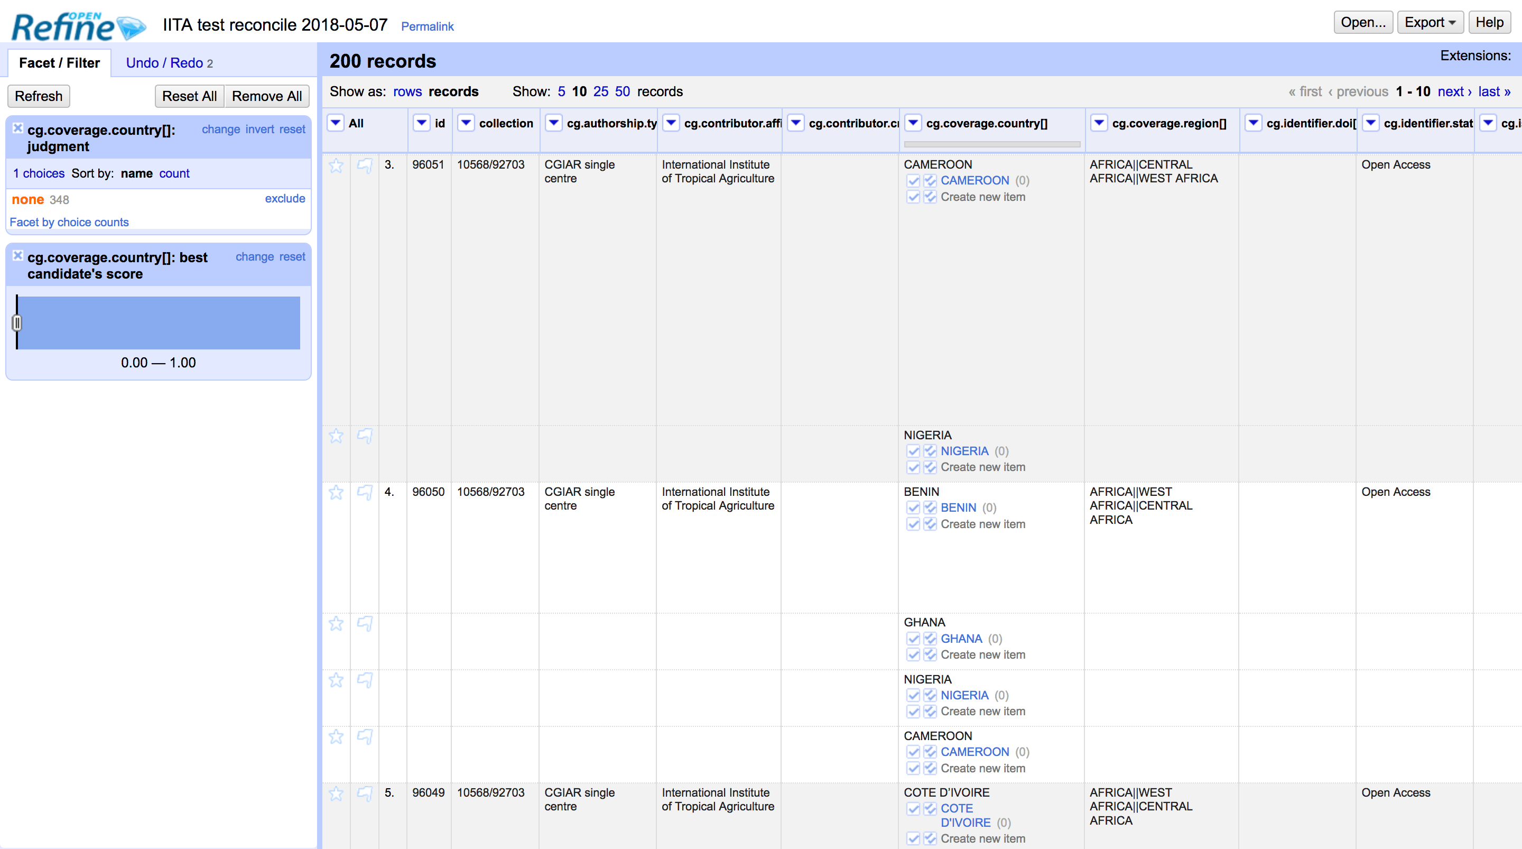Show 5 records per page
This screenshot has height=849, width=1522.
pos(561,91)
